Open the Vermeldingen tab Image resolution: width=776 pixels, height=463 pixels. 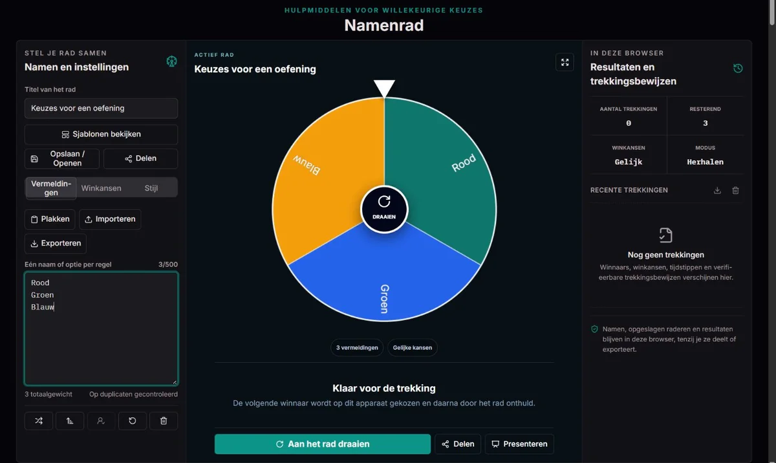(51, 188)
